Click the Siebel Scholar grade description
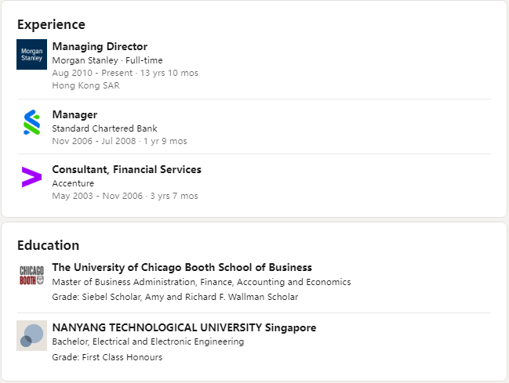The width and height of the screenshot is (509, 383). (x=175, y=297)
